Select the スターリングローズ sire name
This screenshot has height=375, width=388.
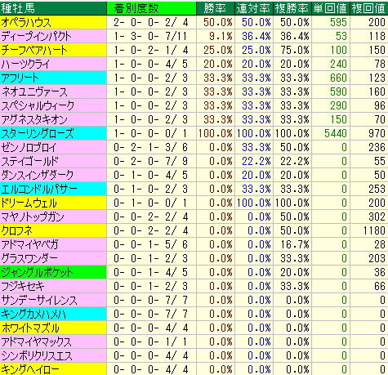tap(53, 133)
